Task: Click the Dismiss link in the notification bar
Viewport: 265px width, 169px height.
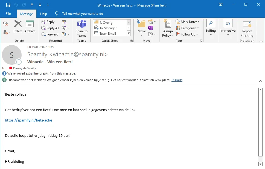Action: tap(177, 80)
